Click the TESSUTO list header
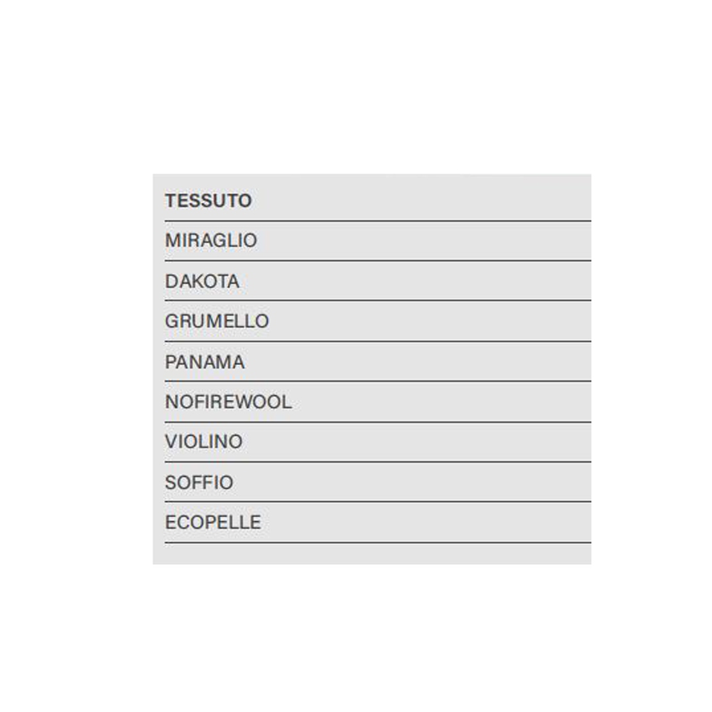 tap(208, 201)
